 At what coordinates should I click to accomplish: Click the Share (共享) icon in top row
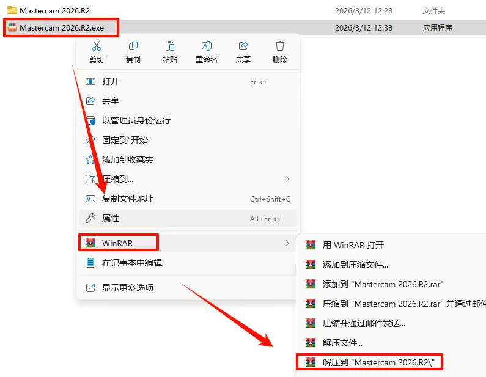[x=243, y=46]
